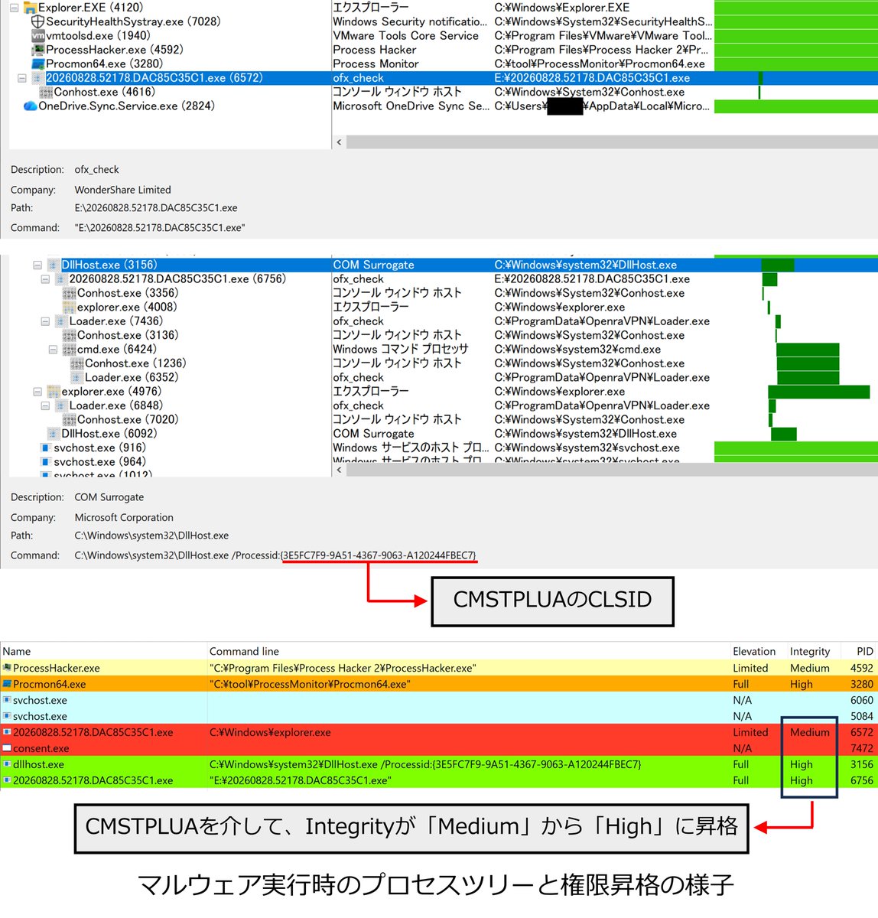Screen dimensions: 878x918
Task: Collapse the Loader.exe (6848) node
Action: click(45, 405)
